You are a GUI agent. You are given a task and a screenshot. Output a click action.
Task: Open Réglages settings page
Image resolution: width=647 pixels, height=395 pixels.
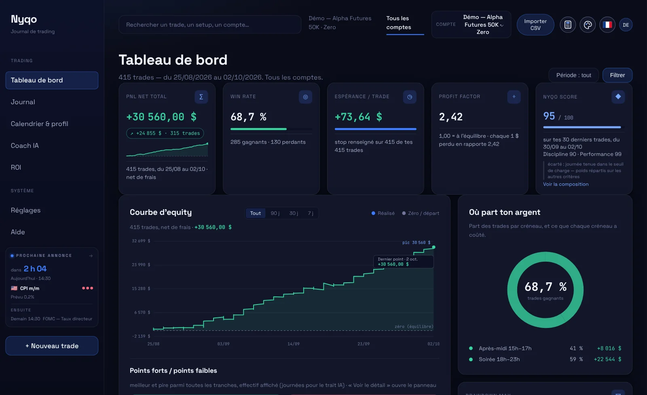point(52,210)
